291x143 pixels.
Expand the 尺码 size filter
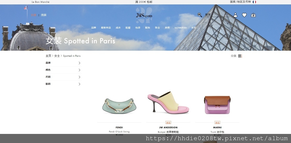tap(63, 77)
